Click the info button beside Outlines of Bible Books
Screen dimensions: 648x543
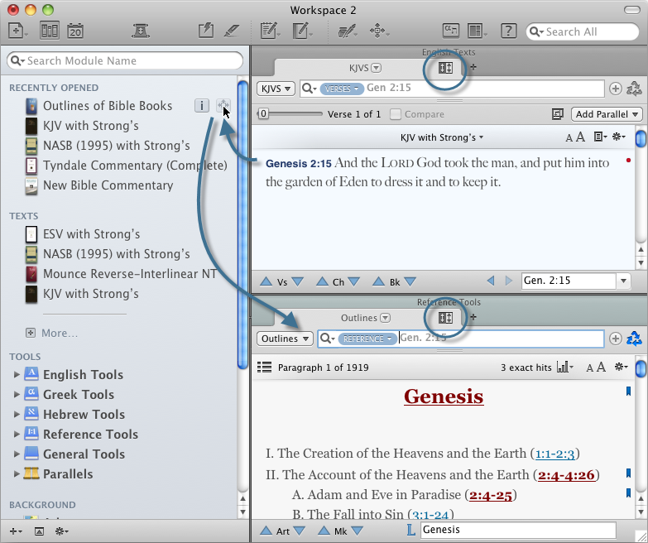[201, 105]
